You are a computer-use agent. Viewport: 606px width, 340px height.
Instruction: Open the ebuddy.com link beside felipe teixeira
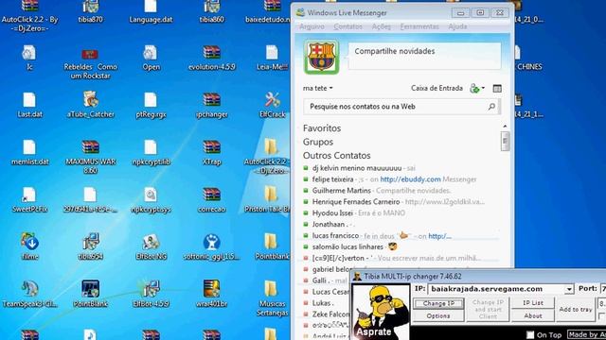410,179
